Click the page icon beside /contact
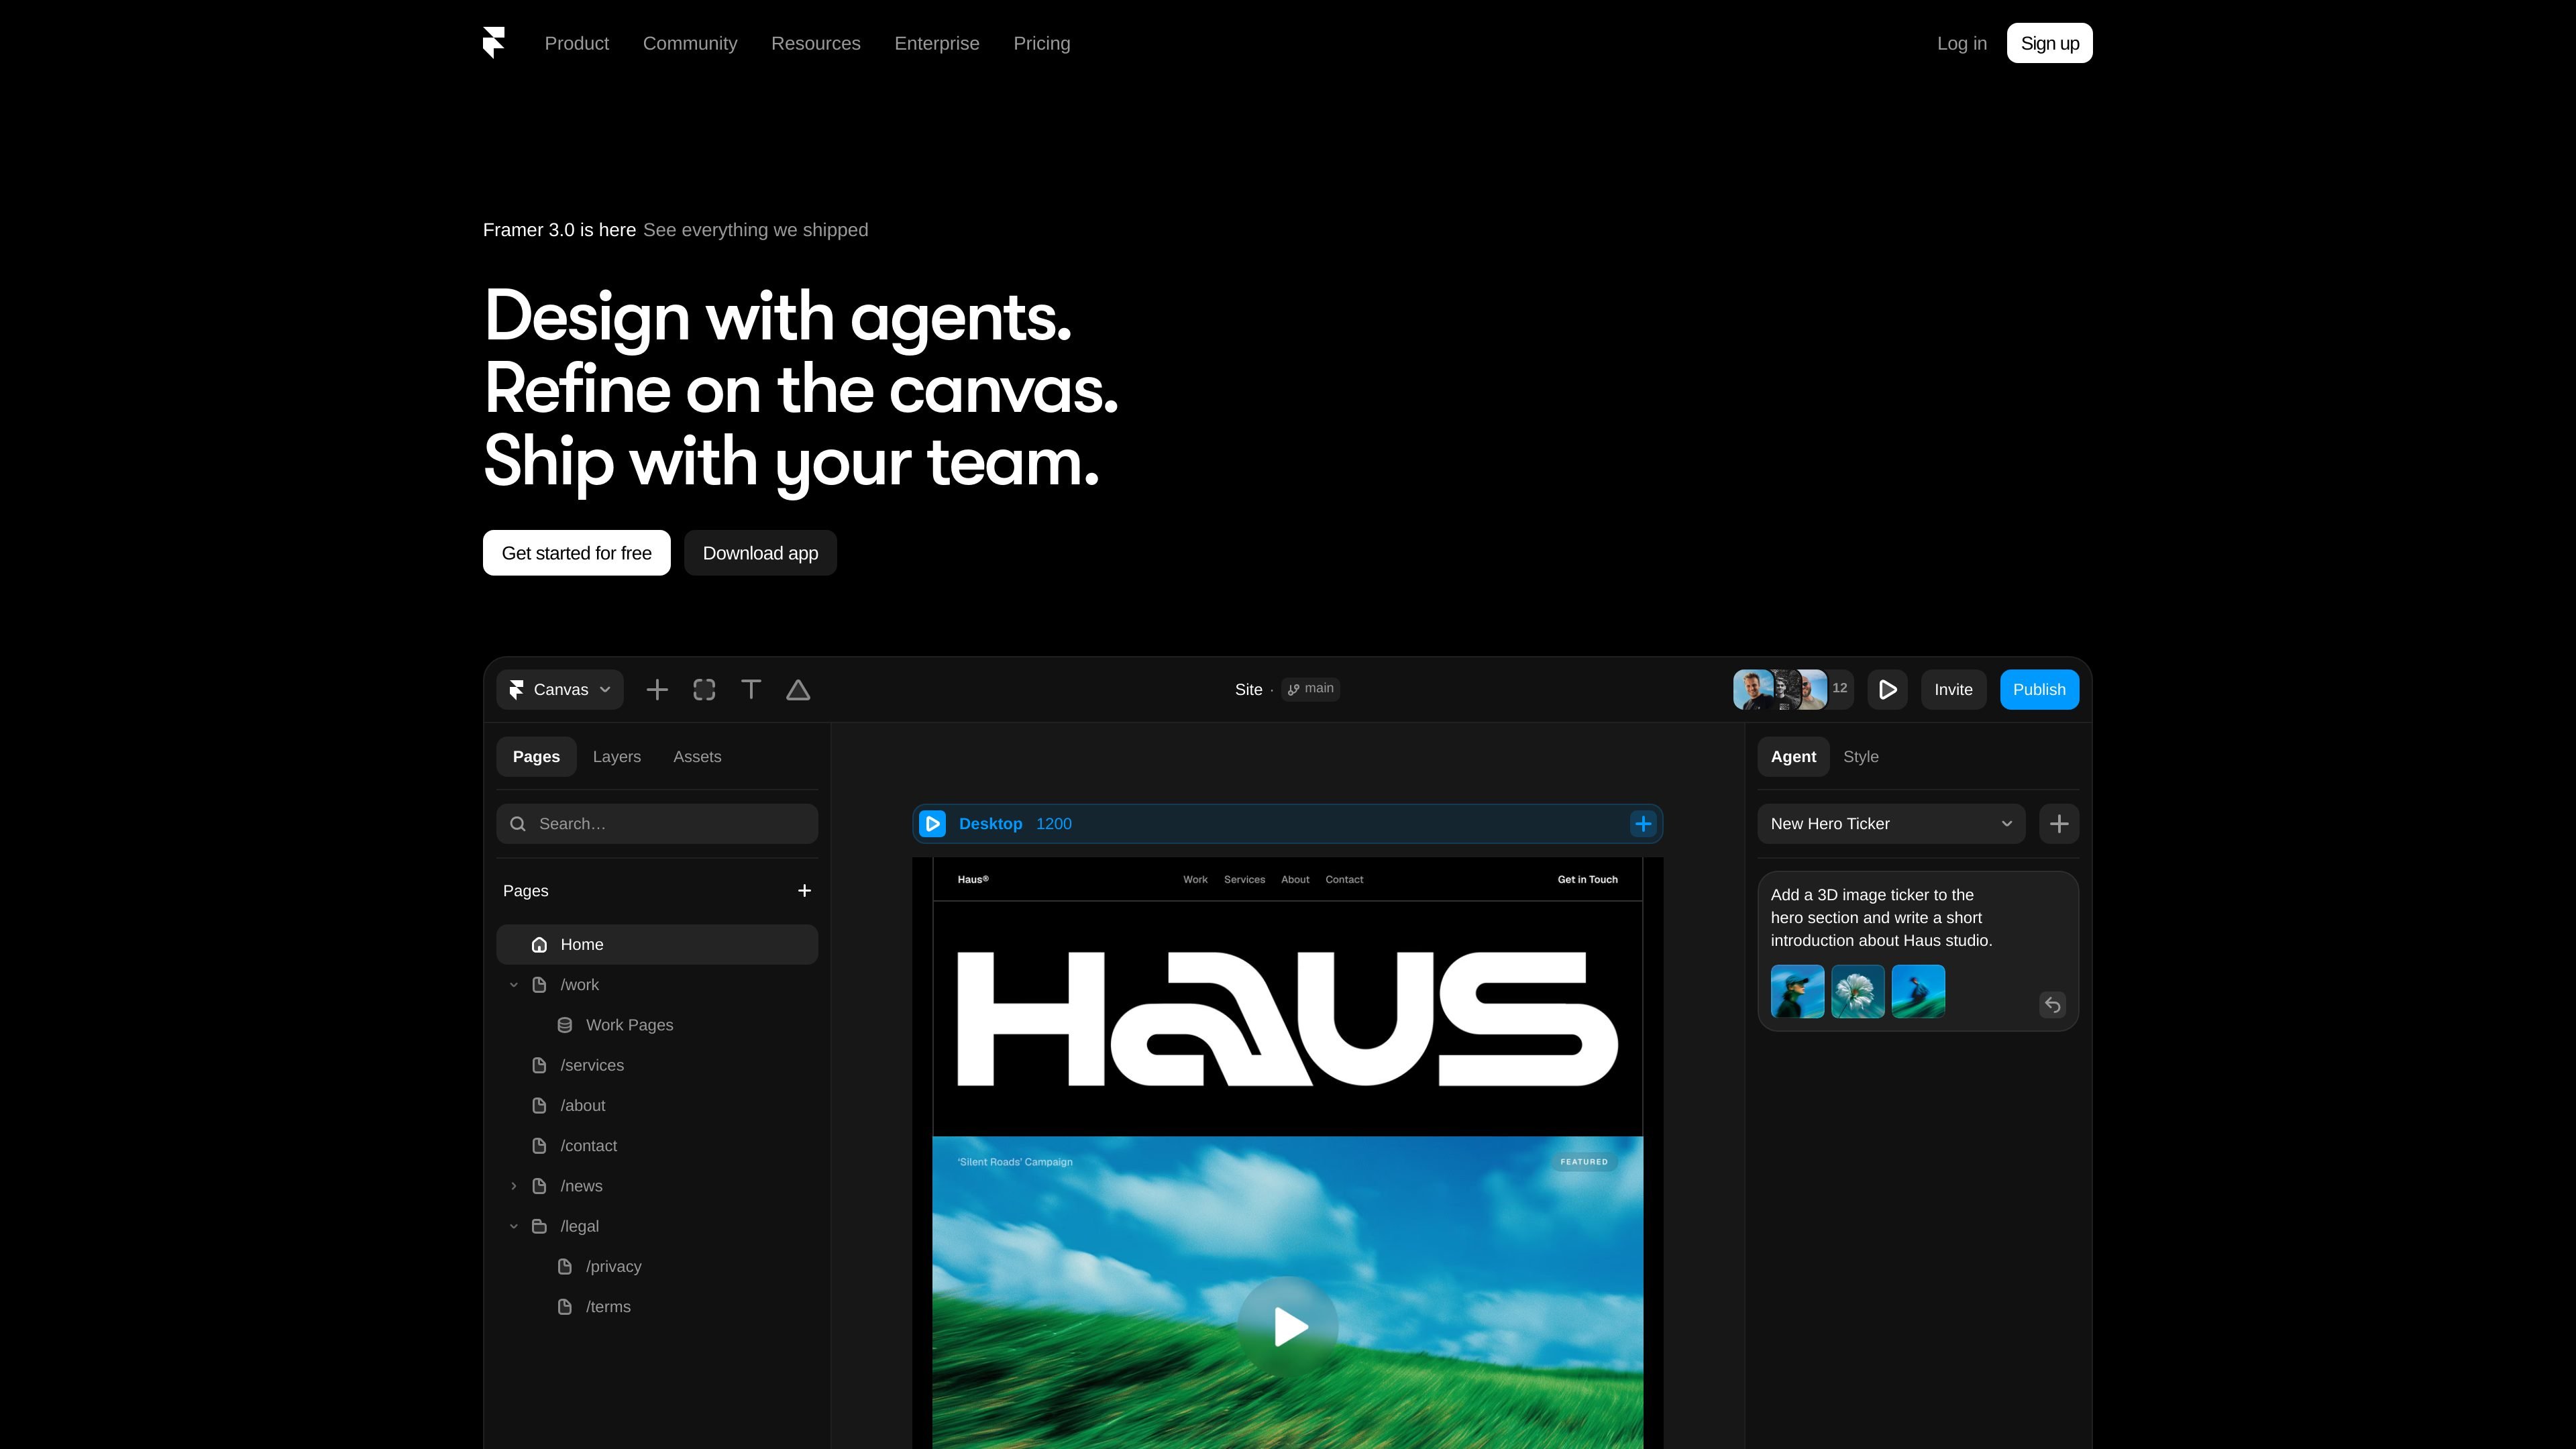The image size is (2576, 1449). click(539, 1146)
